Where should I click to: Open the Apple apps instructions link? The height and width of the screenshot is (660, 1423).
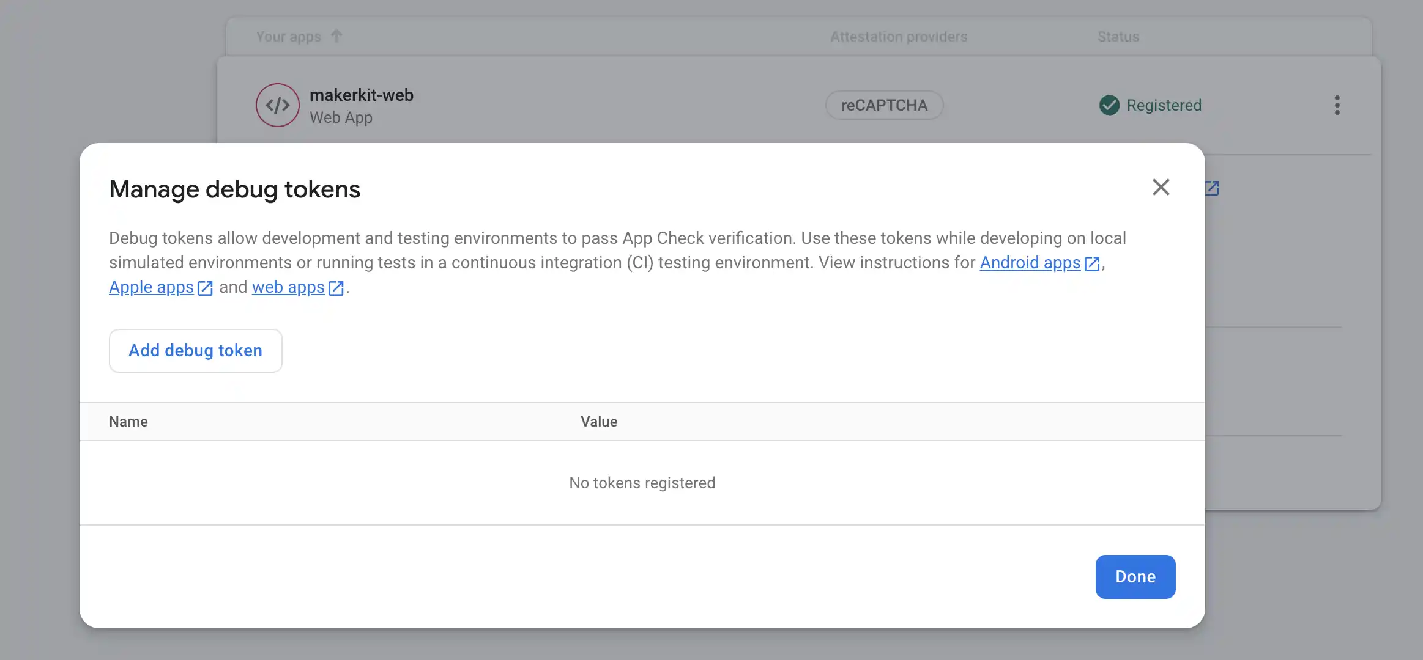point(151,287)
